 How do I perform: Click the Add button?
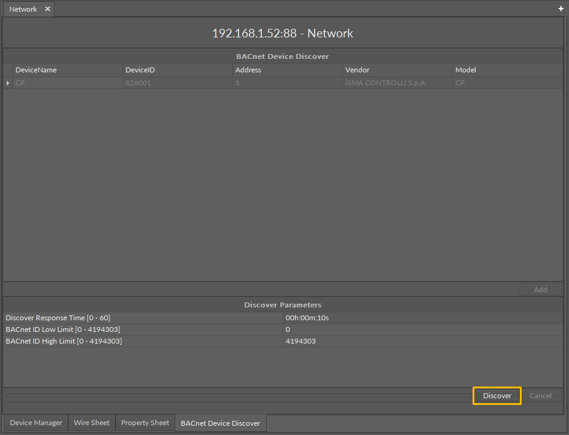click(x=540, y=290)
